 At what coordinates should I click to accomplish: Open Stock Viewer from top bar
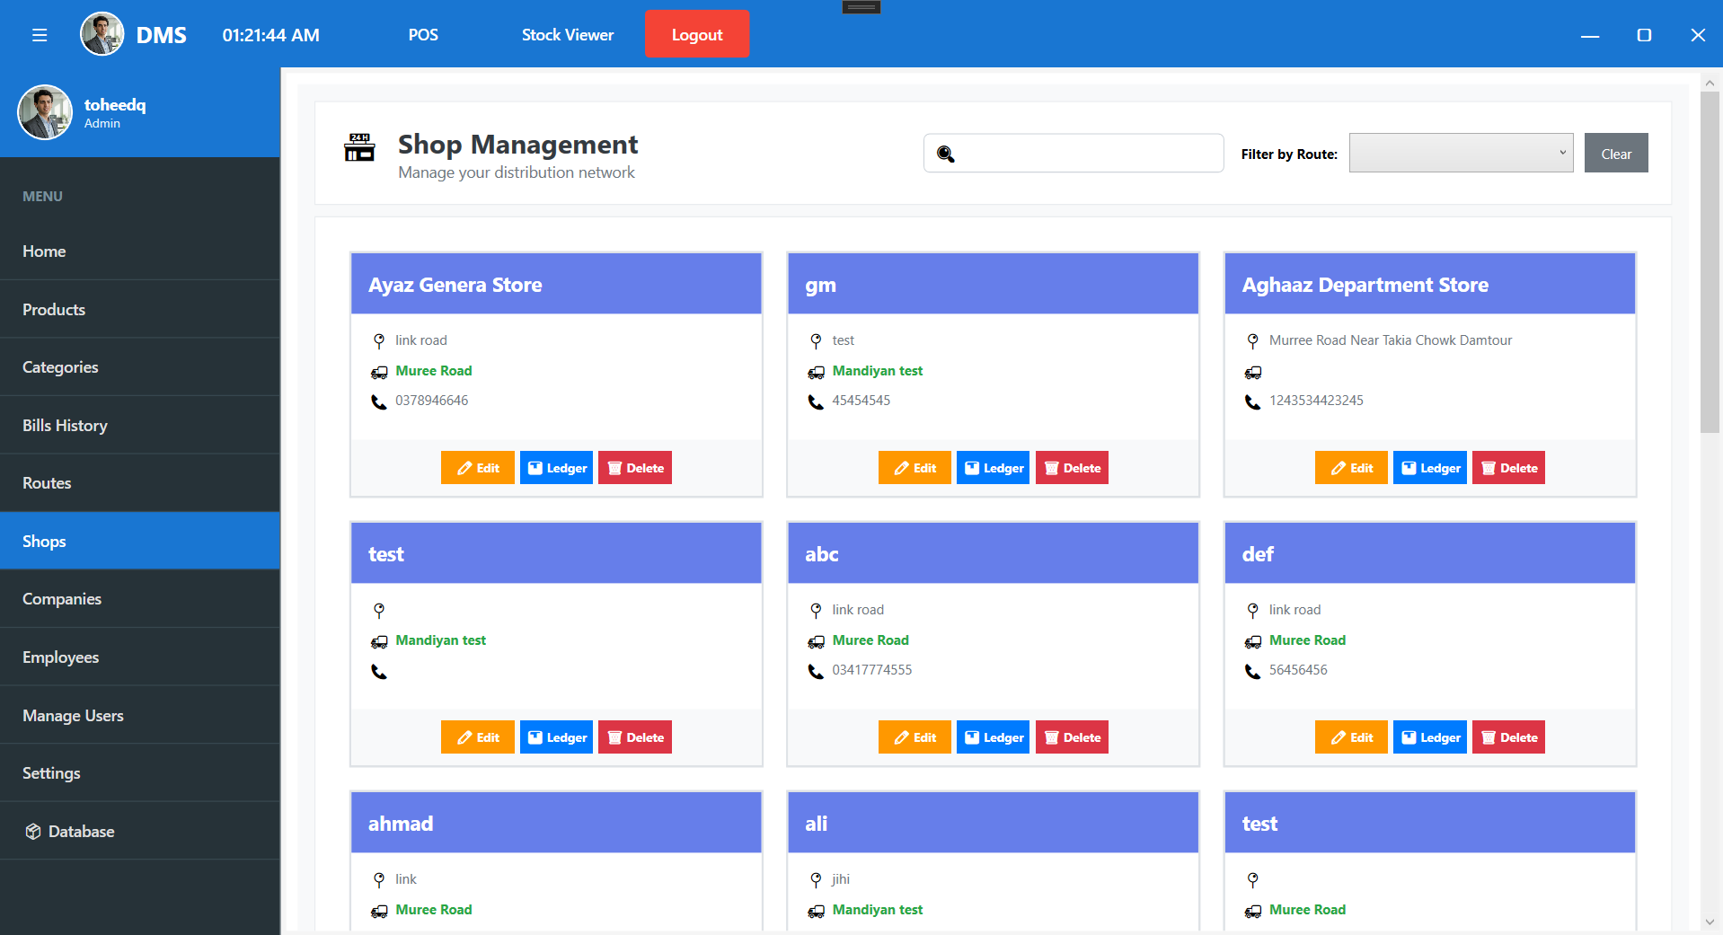(568, 35)
